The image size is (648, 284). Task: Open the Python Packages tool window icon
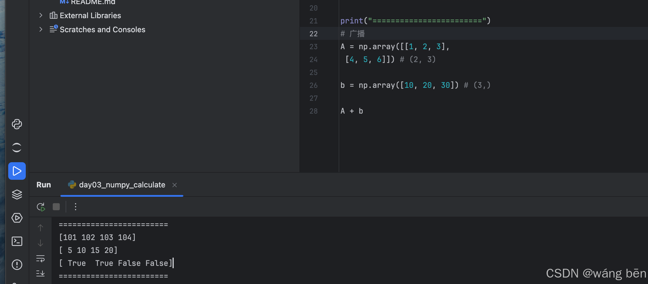point(17,148)
